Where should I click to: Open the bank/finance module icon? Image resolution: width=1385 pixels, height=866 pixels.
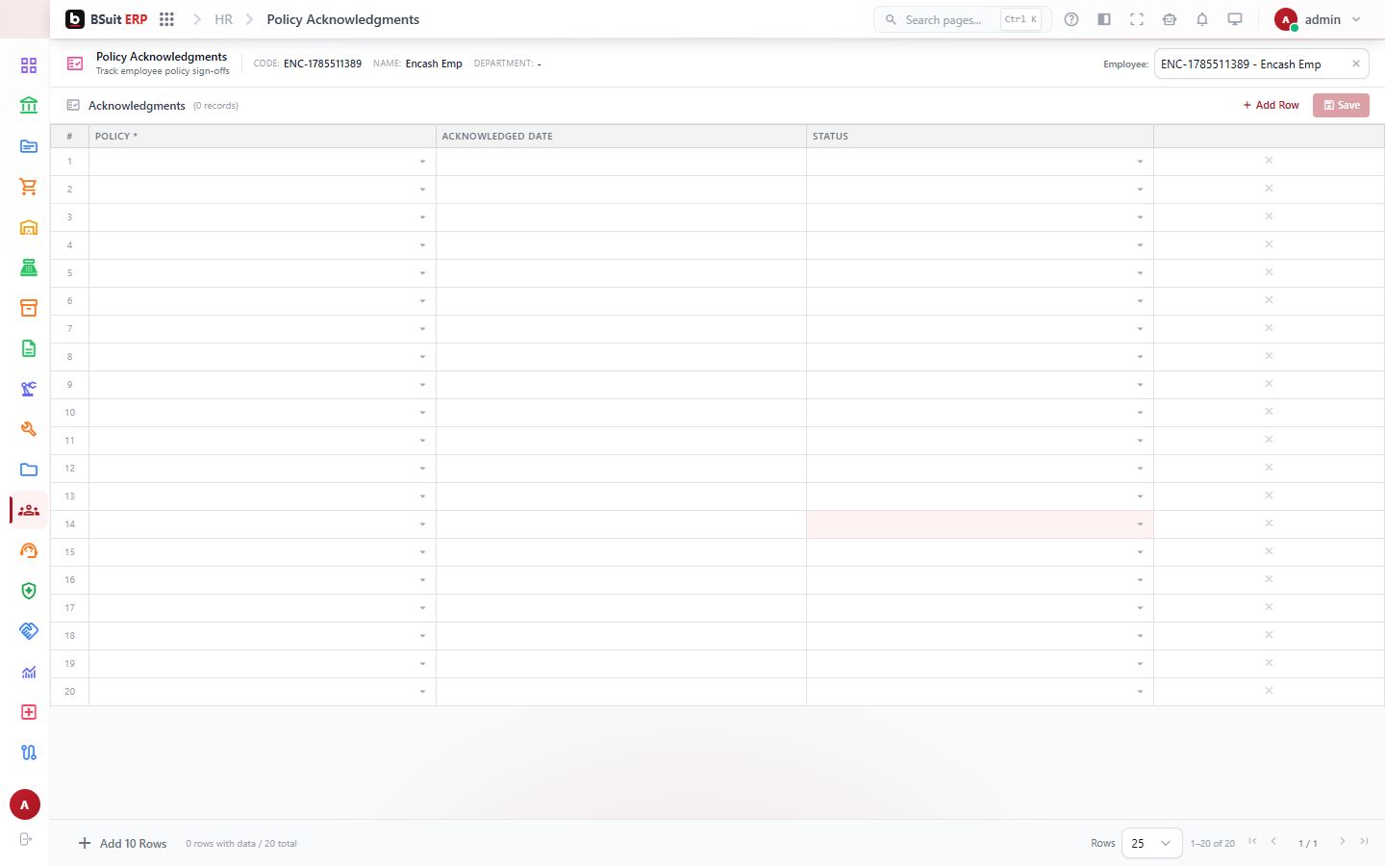[x=29, y=106]
